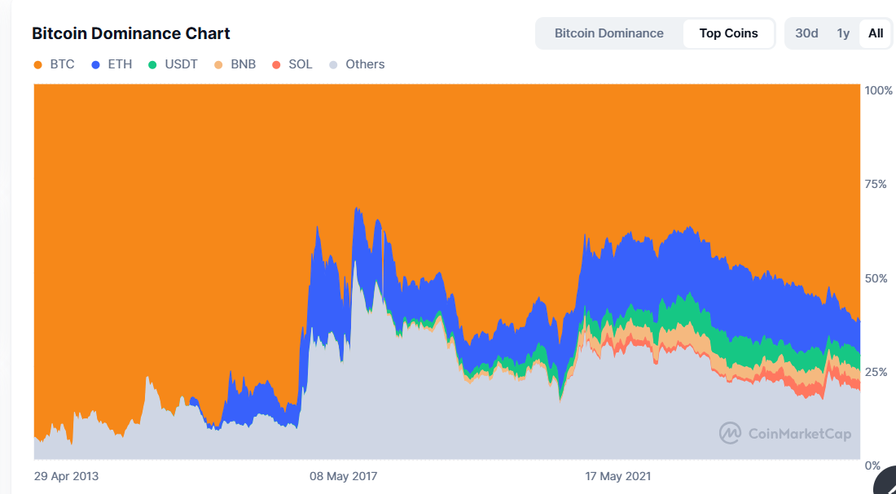This screenshot has width=896, height=494.
Task: Show the All time range
Action: (876, 33)
